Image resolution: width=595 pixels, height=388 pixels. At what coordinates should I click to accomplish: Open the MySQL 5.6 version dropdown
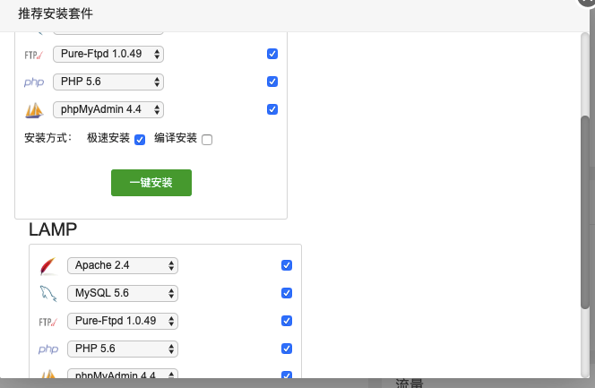(123, 293)
